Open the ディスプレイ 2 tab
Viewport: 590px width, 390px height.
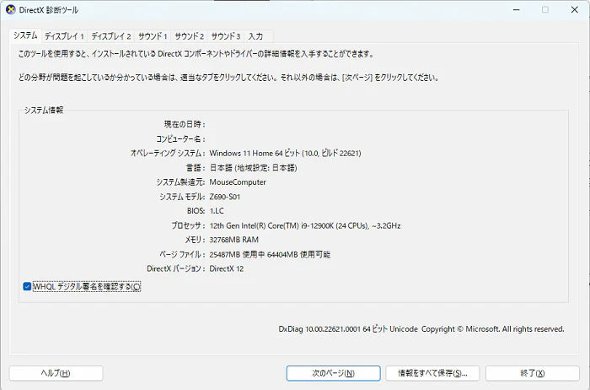tap(111, 36)
